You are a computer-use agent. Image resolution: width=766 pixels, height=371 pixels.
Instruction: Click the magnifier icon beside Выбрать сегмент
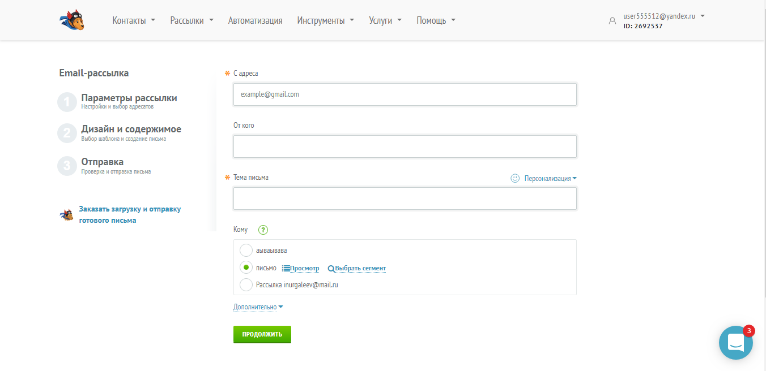pyautogui.click(x=331, y=269)
